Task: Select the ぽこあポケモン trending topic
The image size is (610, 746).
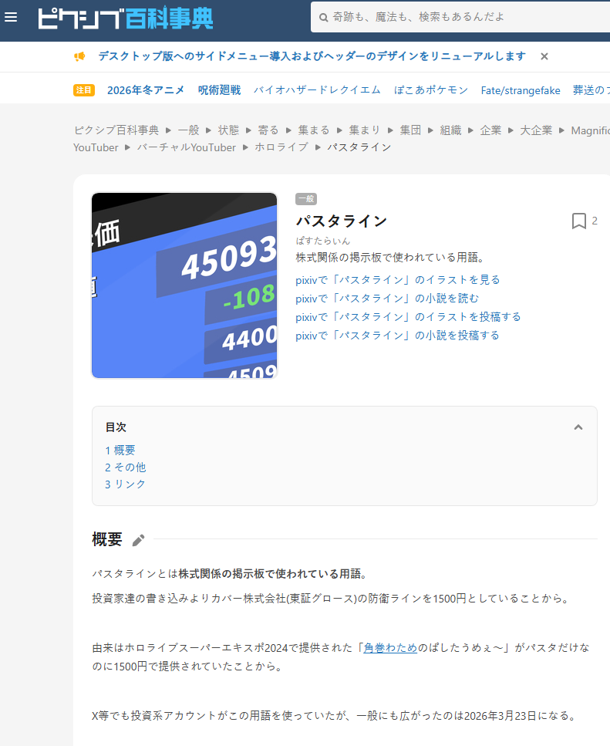Action: click(431, 89)
